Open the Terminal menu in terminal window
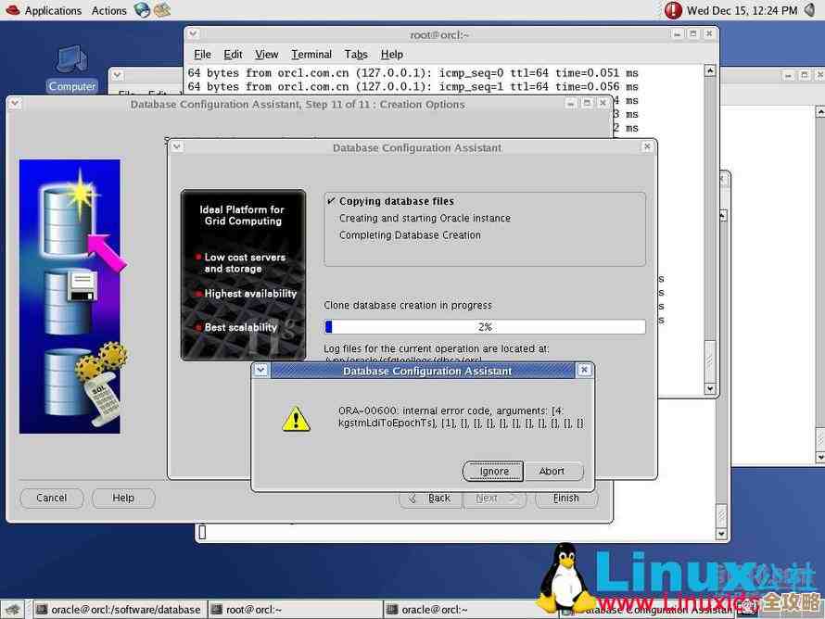 (311, 55)
